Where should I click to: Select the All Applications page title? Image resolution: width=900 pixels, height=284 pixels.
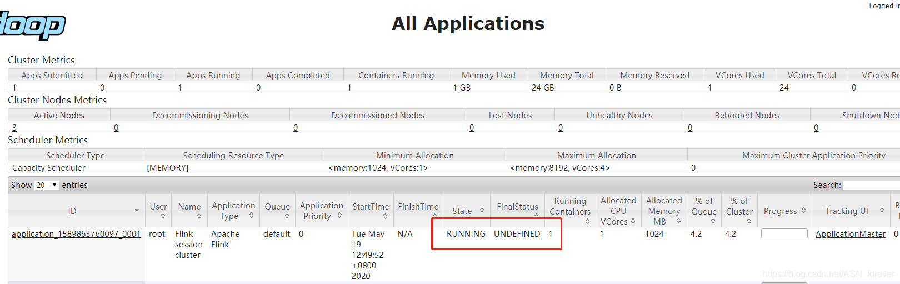(468, 24)
